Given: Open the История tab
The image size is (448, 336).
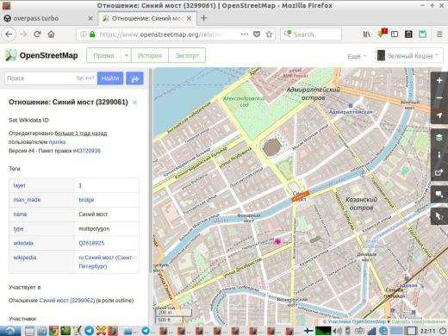Looking at the screenshot, I should 150,55.
